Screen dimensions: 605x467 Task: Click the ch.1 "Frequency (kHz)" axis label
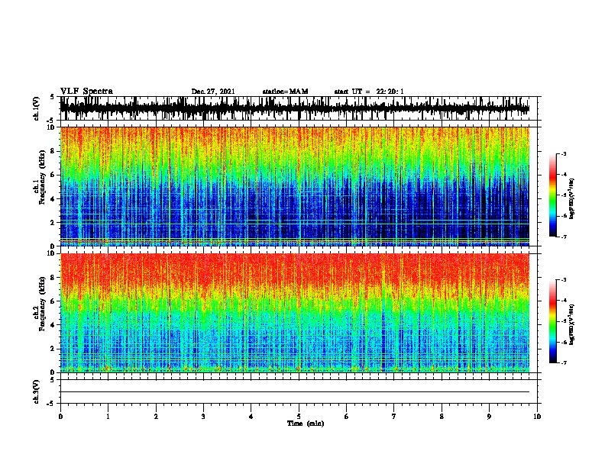point(42,178)
